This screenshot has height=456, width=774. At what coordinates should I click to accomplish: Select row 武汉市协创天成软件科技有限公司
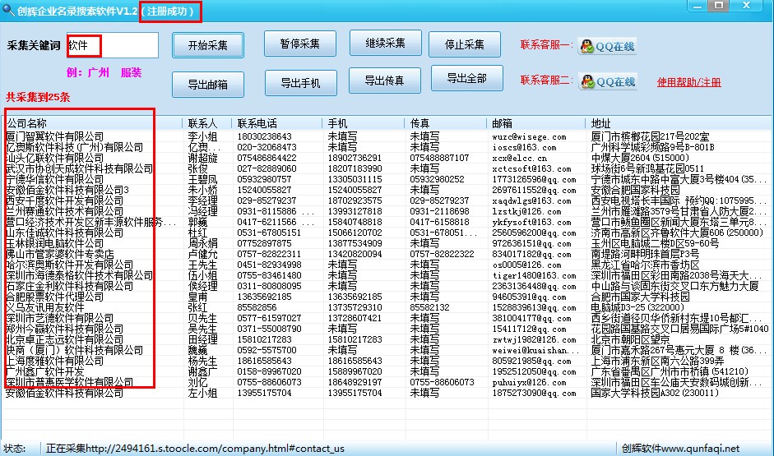(x=387, y=168)
